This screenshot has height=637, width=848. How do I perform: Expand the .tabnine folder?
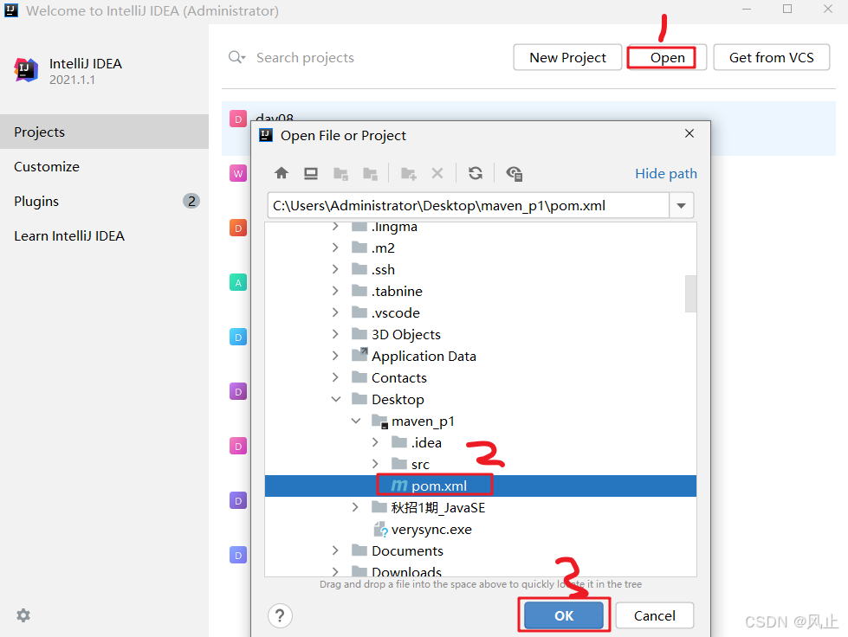point(335,291)
